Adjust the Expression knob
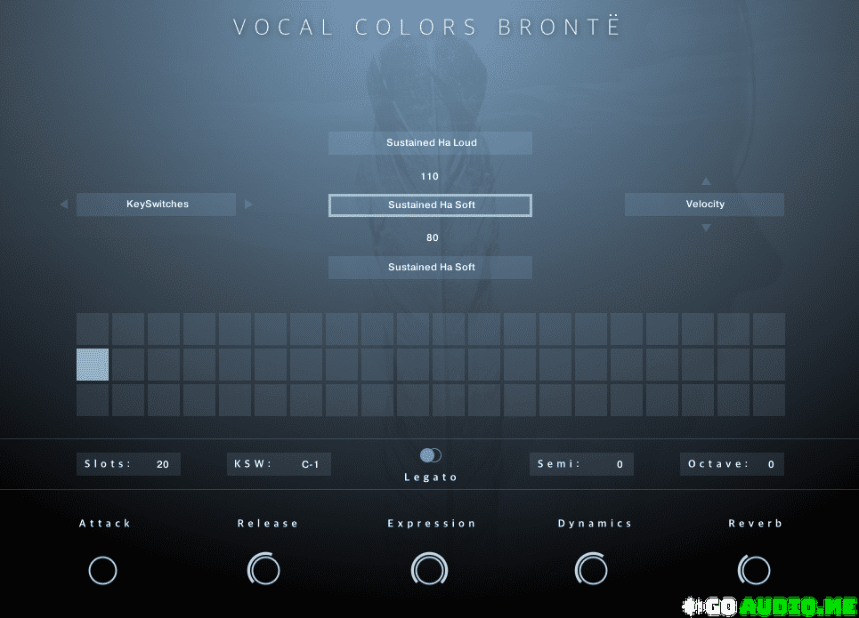This screenshot has width=859, height=618. pos(429,569)
